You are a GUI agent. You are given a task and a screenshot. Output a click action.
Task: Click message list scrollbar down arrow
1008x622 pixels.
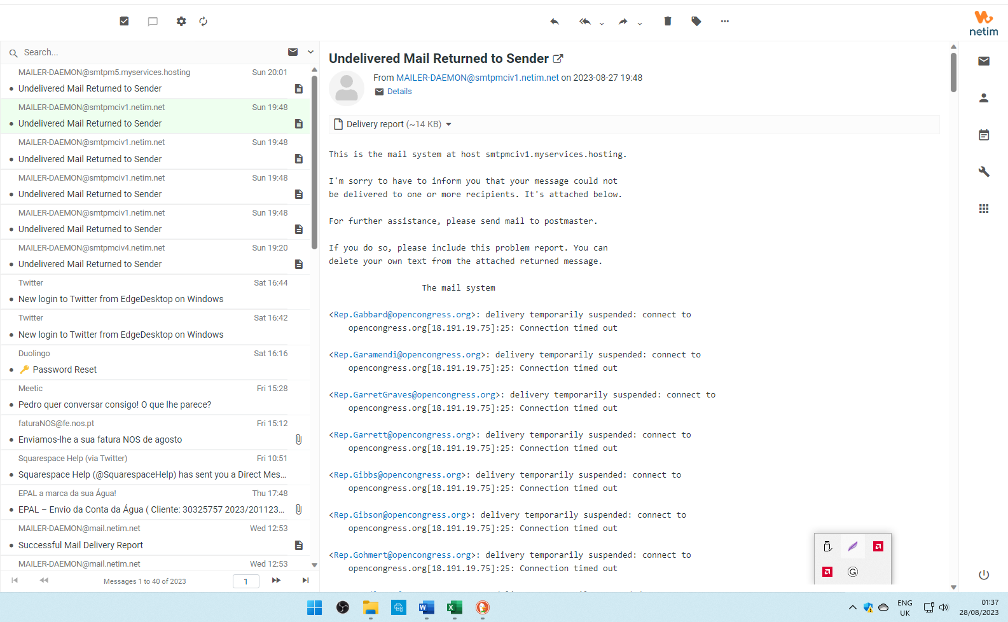[314, 565]
